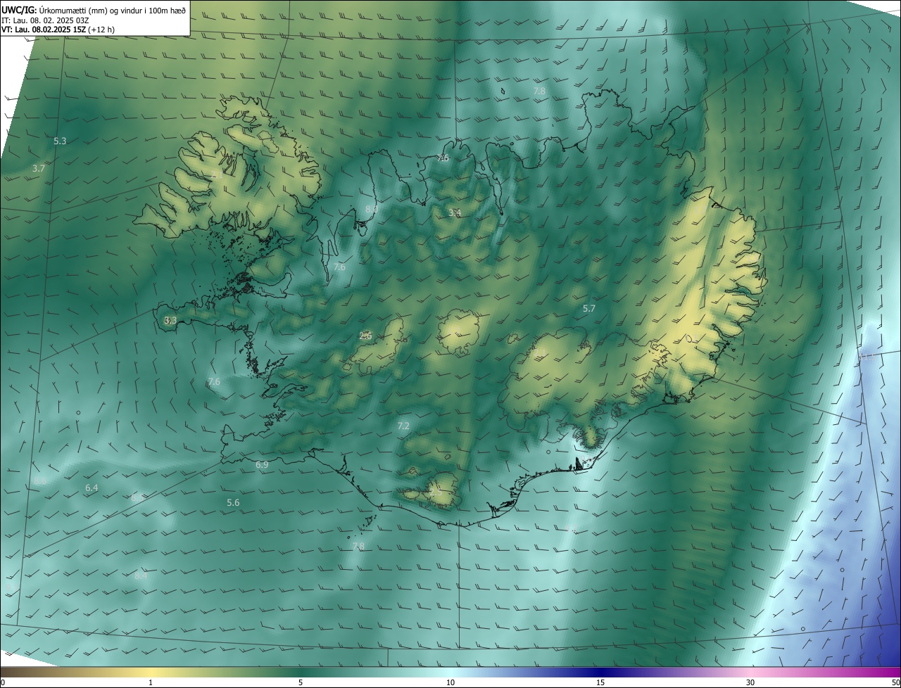
Task: Click the 5.7 value label on map
Action: (589, 309)
